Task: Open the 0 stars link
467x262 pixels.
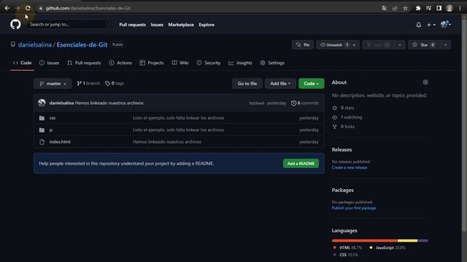Action: coord(344,108)
